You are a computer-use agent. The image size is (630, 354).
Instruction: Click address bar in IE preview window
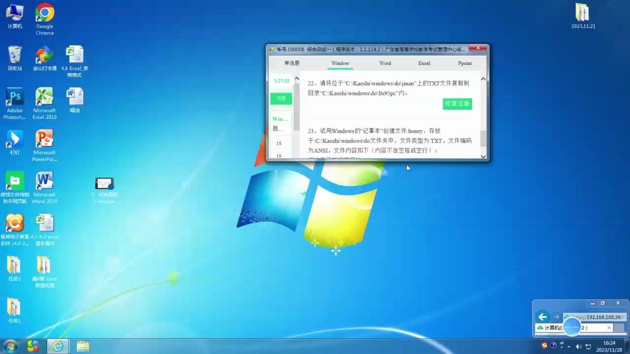595,317
